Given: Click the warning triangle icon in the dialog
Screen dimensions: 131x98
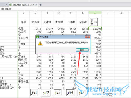Looking at the screenshot, I should pyautogui.click(x=40, y=43).
